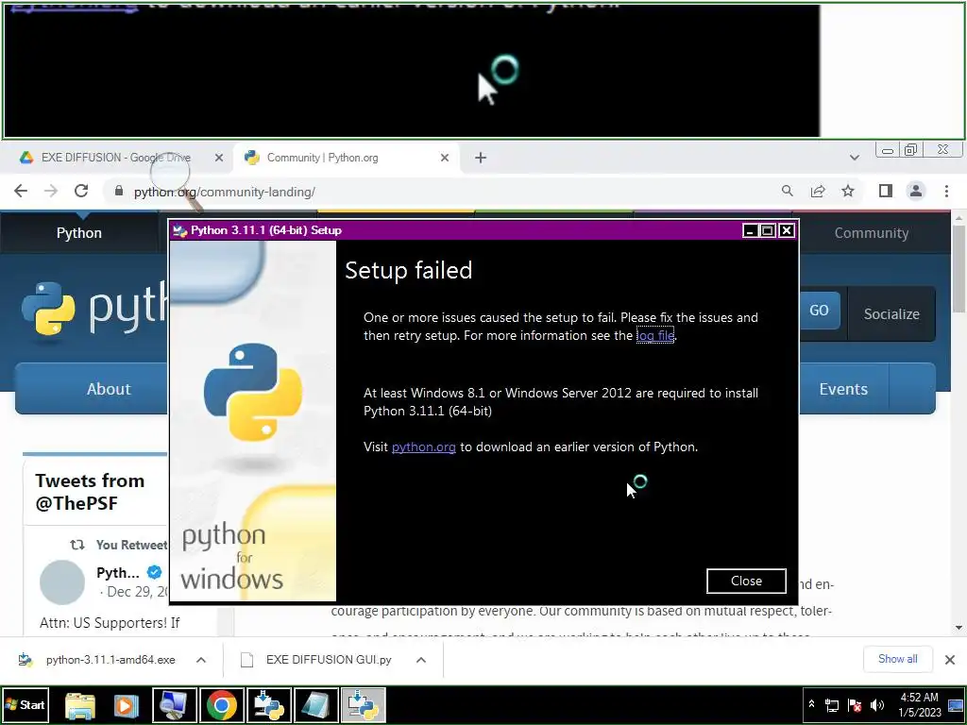The width and height of the screenshot is (967, 725).
Task: Toggle the browser side panel
Action: pos(886,191)
